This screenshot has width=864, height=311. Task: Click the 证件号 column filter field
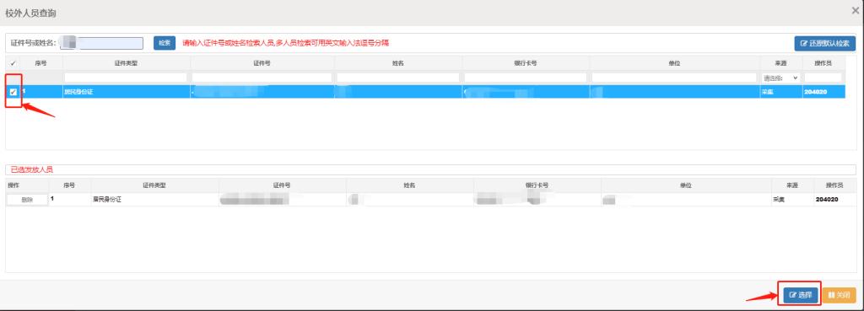(x=262, y=78)
